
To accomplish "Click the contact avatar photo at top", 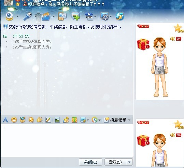I will (x=9, y=3).
